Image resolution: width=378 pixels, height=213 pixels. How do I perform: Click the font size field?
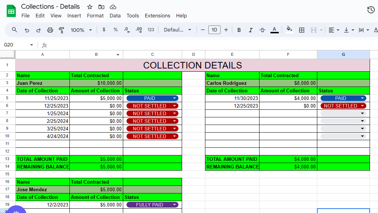pyautogui.click(x=214, y=30)
